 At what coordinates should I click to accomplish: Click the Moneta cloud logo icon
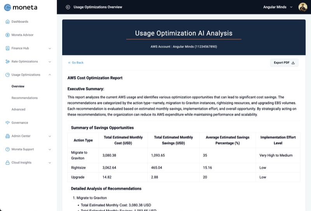(7, 7)
